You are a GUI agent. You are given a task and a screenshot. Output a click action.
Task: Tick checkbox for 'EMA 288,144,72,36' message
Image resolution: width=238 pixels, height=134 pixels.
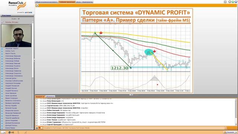pyautogui.click(x=36, y=106)
